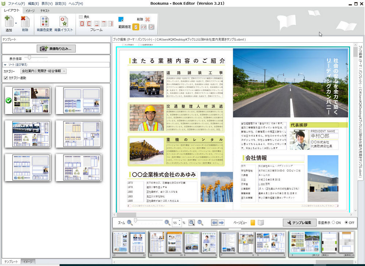Open 背景イラスト background illustration tool
Image resolution: width=365 pixels, height=266 pixels.
coord(64,22)
